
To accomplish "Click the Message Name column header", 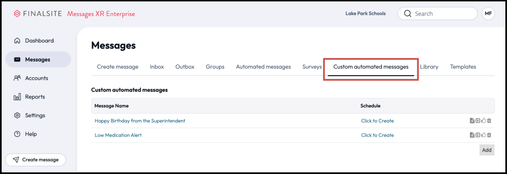I will (111, 106).
